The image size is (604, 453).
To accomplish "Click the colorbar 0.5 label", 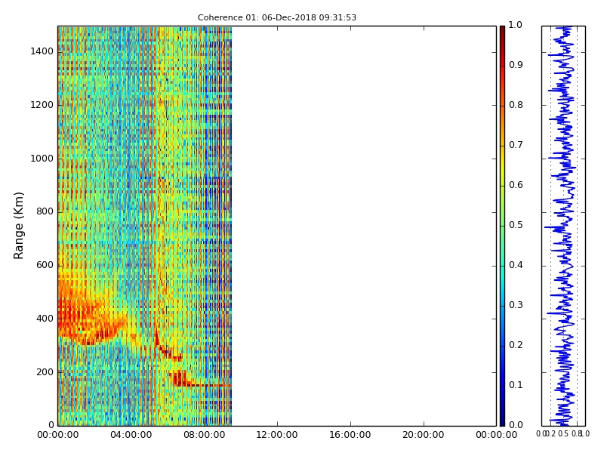I will tap(516, 225).
